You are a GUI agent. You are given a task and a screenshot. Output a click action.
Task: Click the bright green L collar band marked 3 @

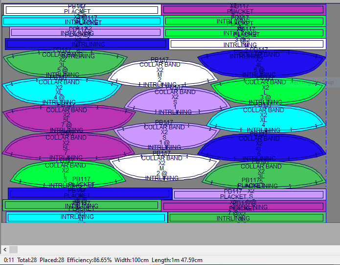[267, 91]
